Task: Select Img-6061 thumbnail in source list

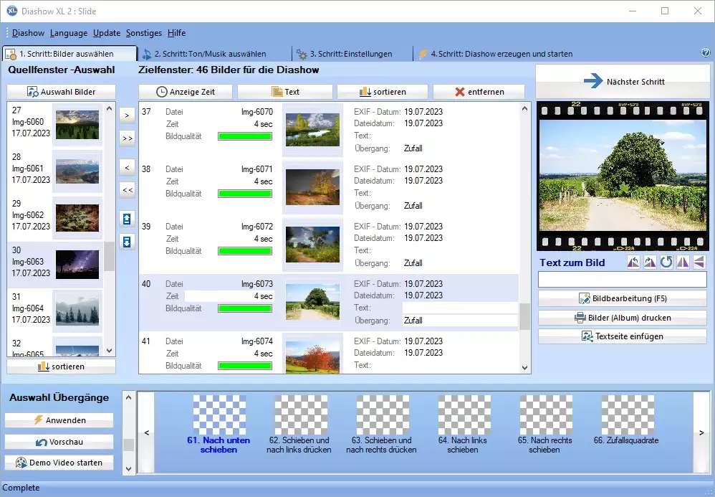Action: click(x=77, y=171)
